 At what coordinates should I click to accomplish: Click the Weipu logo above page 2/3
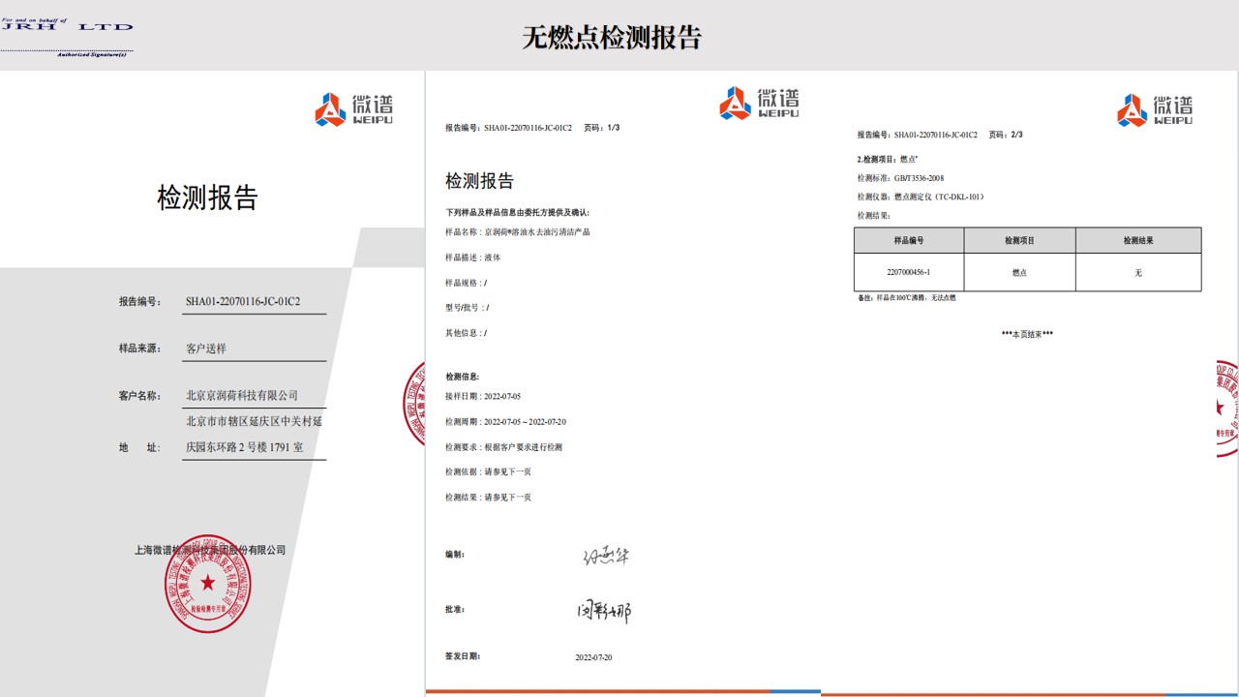(1155, 109)
